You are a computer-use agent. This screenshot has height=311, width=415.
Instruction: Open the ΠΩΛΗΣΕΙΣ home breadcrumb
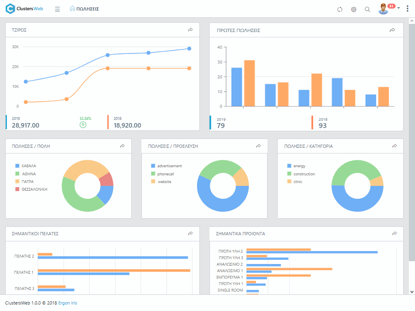click(x=84, y=9)
